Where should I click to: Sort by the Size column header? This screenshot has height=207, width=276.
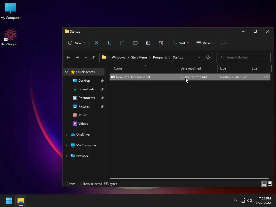pos(254,68)
